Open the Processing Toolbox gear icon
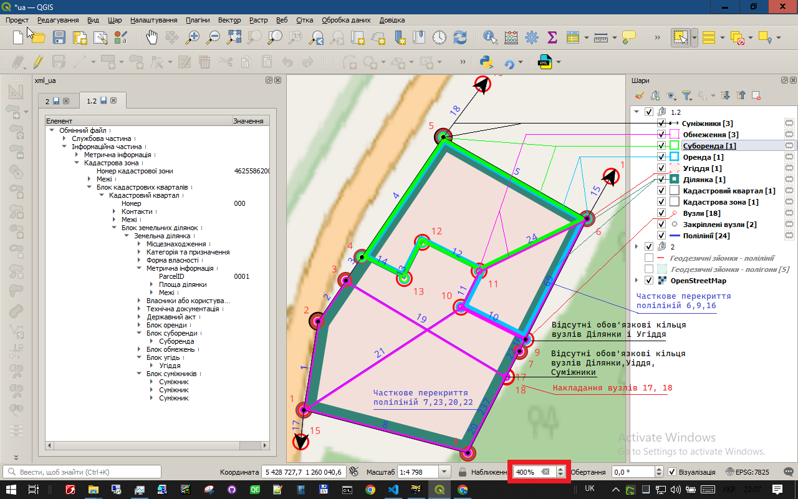 click(531, 37)
